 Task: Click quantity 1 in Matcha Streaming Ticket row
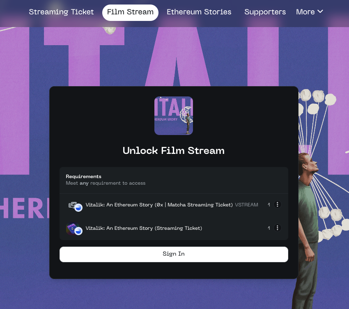coord(269,205)
